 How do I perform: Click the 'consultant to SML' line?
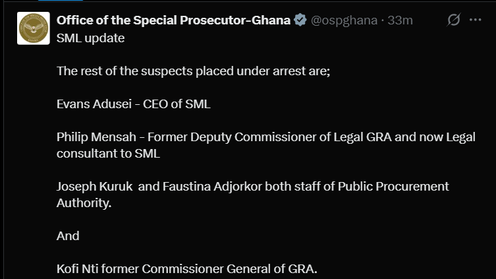pos(108,154)
